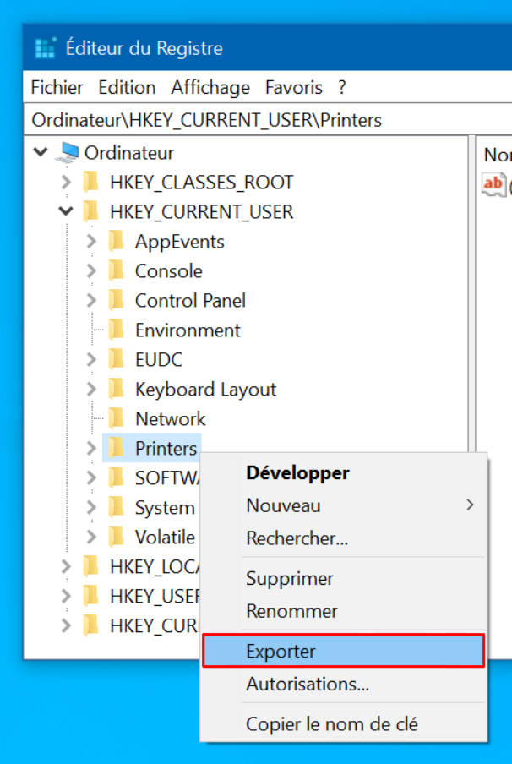The height and width of the screenshot is (764, 512).
Task: Open the Favoris menu
Action: point(294,88)
